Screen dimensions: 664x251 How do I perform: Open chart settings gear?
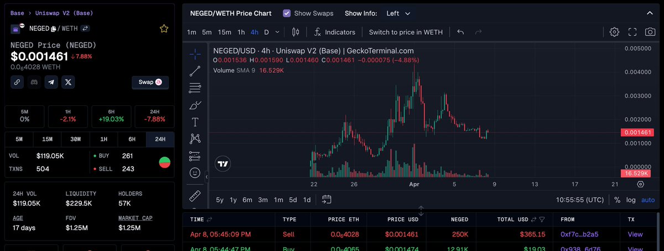[614, 32]
